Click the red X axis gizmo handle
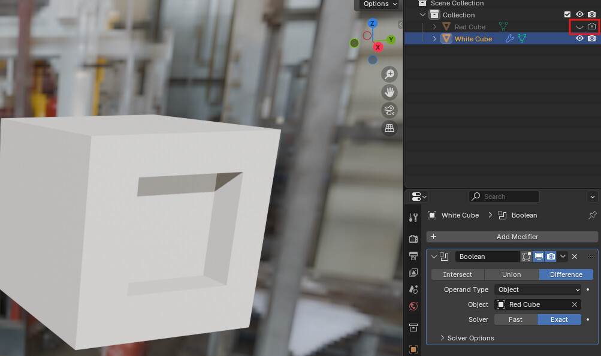601x356 pixels. coord(378,47)
